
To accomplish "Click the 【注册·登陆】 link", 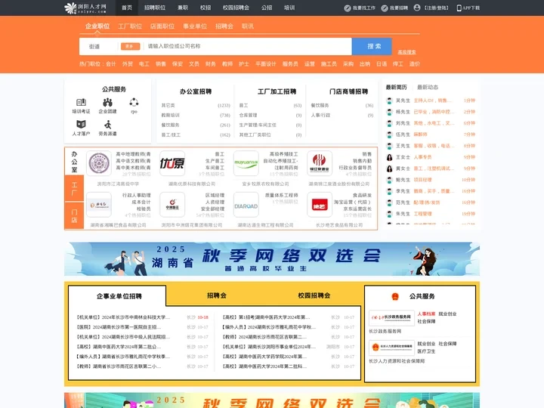I will (x=437, y=8).
